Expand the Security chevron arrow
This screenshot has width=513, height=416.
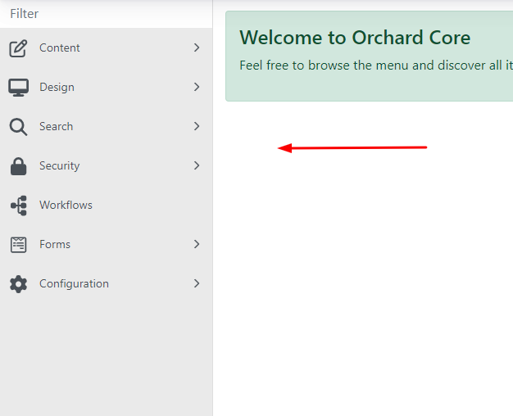(197, 166)
